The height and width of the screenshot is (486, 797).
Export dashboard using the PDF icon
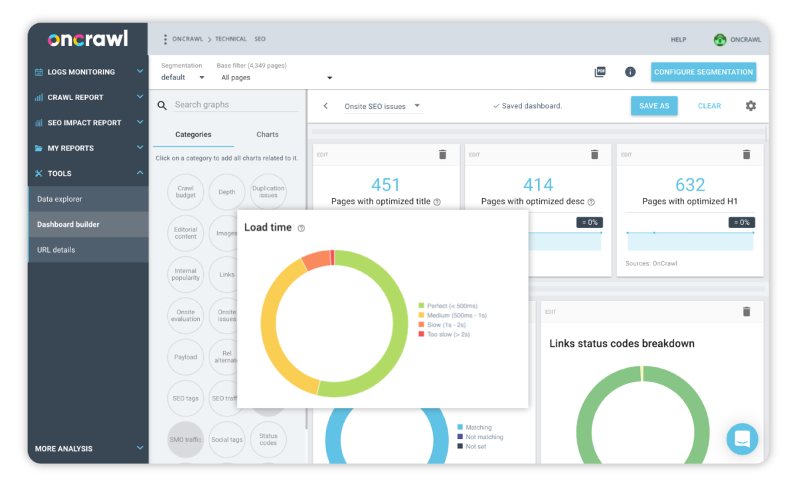click(x=600, y=72)
